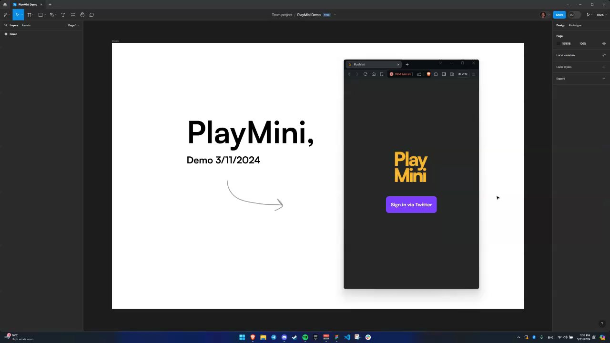Expand the Frame tool options arrow

33,15
